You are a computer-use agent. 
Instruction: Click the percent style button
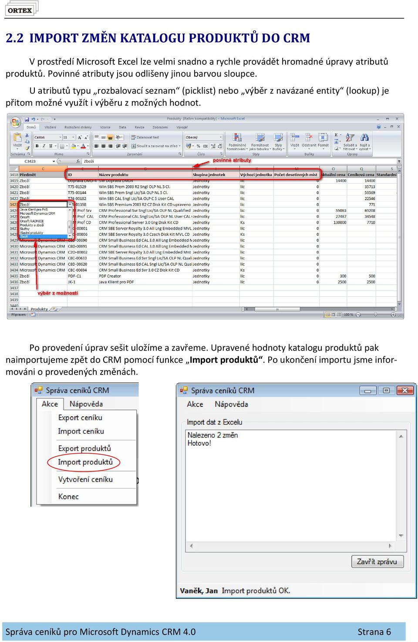point(199,146)
